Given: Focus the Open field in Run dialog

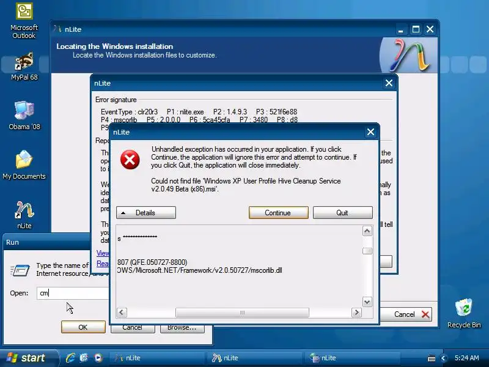Looking at the screenshot, I should pos(73,293).
